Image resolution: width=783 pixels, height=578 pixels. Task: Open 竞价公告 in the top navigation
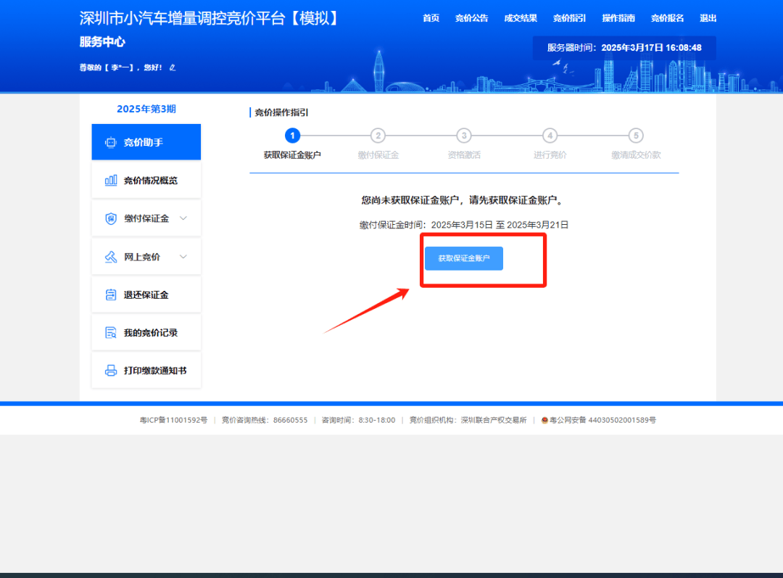coord(471,18)
